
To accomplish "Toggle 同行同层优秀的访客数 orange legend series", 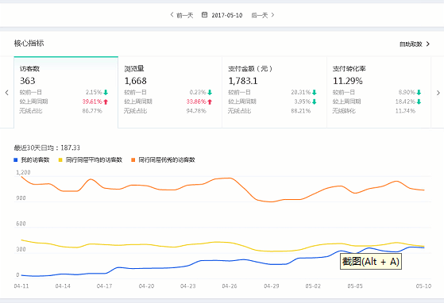I will (163, 160).
